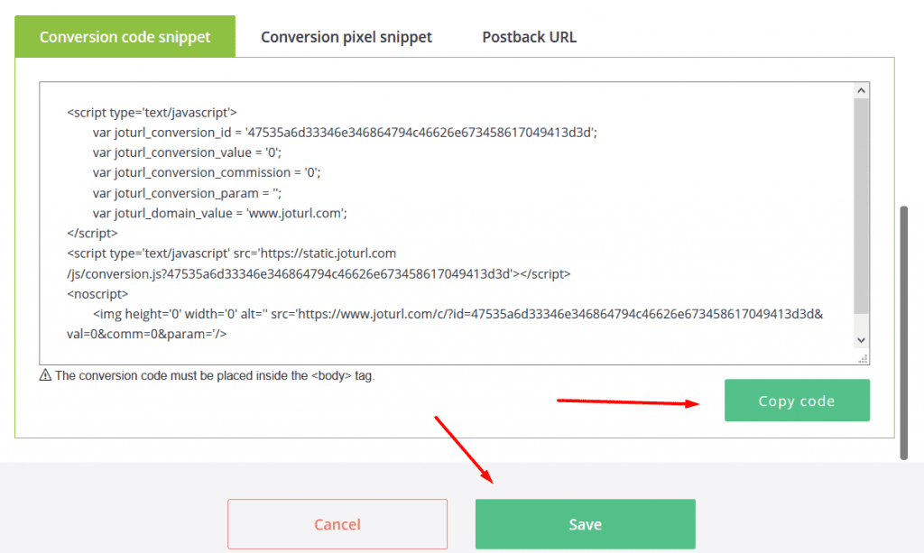Click the body tag placement warning text
This screenshot has width=924, height=553.
coord(215,376)
